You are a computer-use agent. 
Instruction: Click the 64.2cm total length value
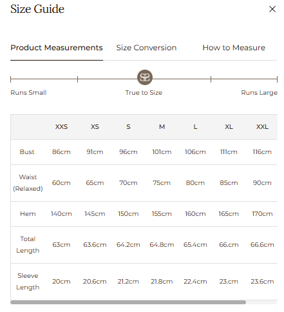(128, 245)
